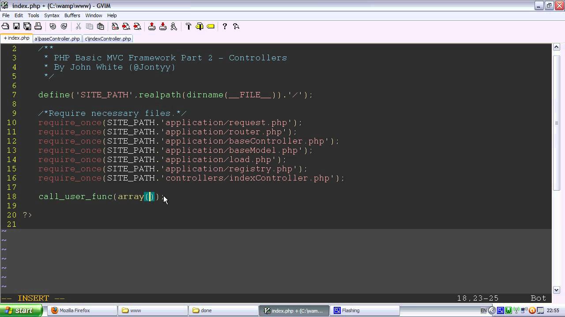Open the Buffers menu

[72, 15]
